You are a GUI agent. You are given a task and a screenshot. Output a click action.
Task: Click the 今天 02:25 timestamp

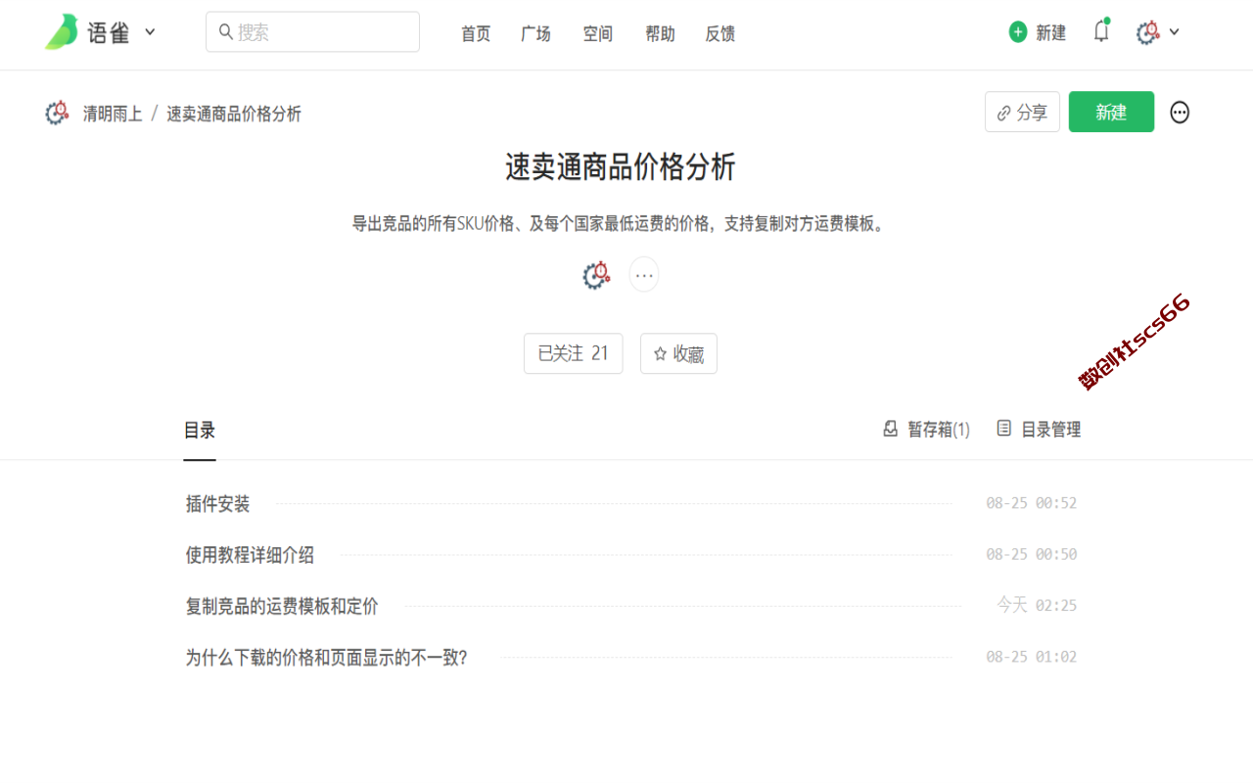1037,605
